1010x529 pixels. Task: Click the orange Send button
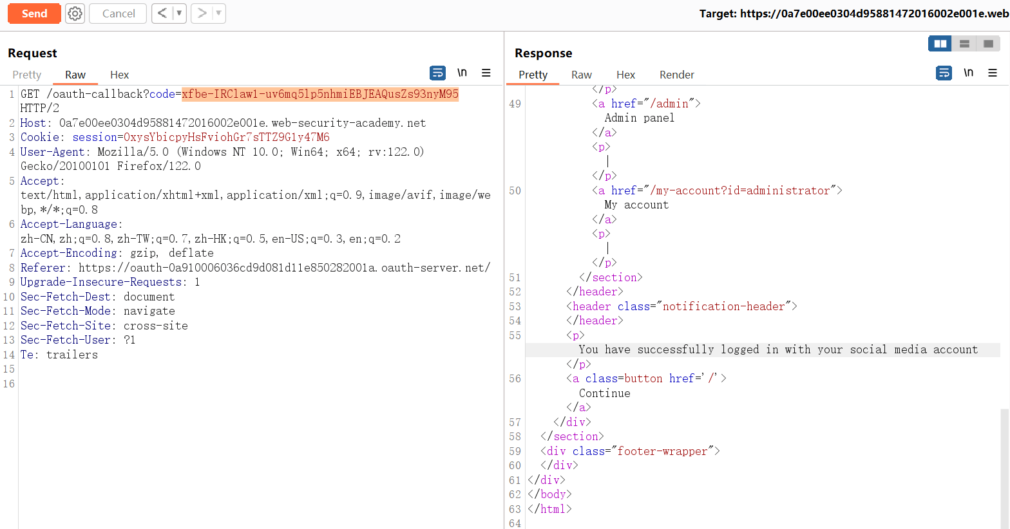pos(34,14)
